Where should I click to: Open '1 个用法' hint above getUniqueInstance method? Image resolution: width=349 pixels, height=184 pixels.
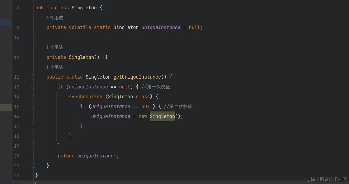point(55,67)
